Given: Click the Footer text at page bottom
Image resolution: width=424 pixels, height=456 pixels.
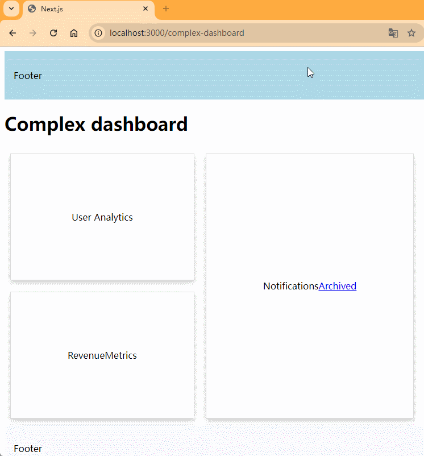Looking at the screenshot, I should pyautogui.click(x=28, y=449).
